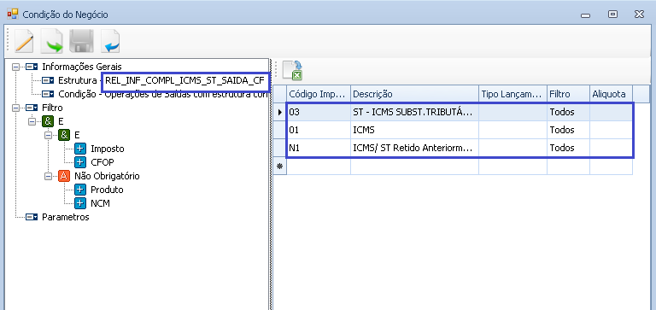Image resolution: width=656 pixels, height=310 pixels.
Task: Click the blue undo arrow icon
Action: tap(110, 41)
